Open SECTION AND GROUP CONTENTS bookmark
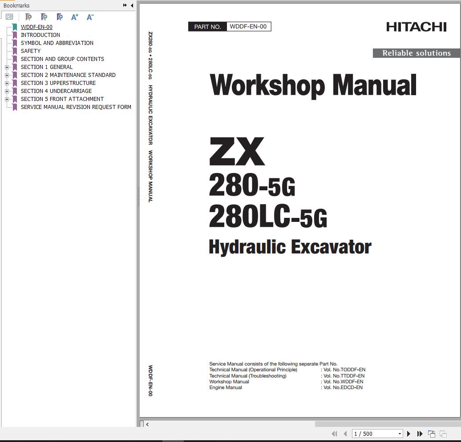 point(62,59)
